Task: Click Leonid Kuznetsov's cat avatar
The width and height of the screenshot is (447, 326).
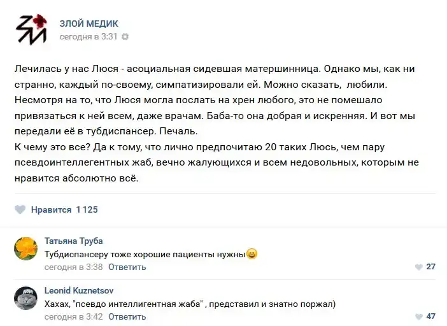Action: point(26,297)
